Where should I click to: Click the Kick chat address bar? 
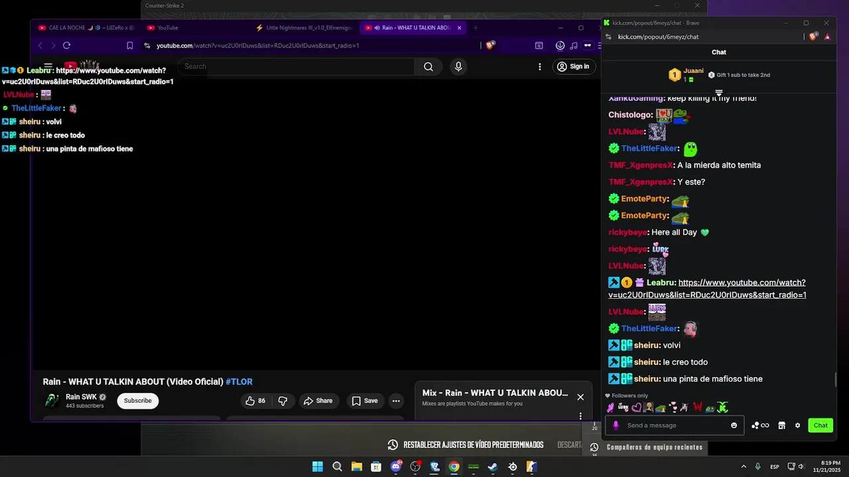pyautogui.click(x=658, y=37)
